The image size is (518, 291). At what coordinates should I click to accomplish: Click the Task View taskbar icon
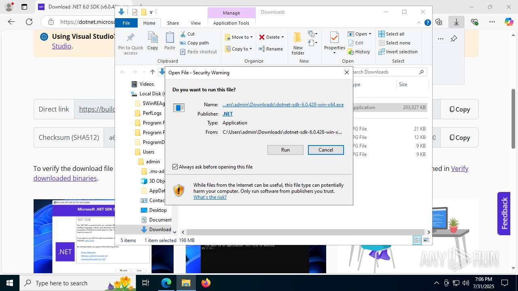146,283
